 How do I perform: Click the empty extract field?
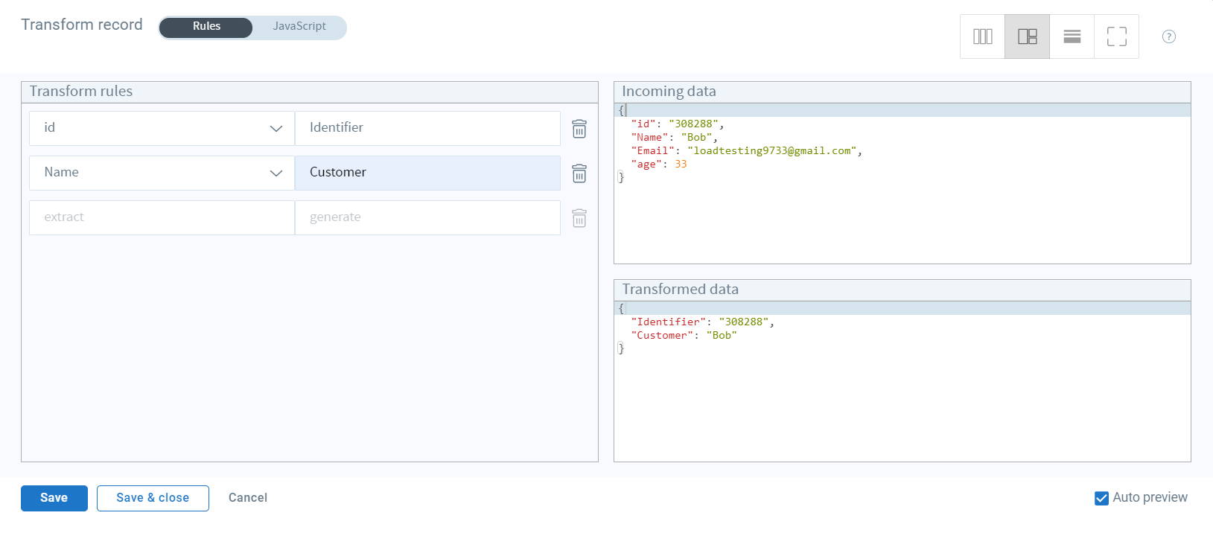[162, 217]
